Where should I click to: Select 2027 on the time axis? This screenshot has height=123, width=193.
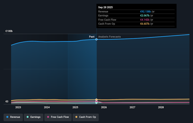pyautogui.click(x=133, y=107)
